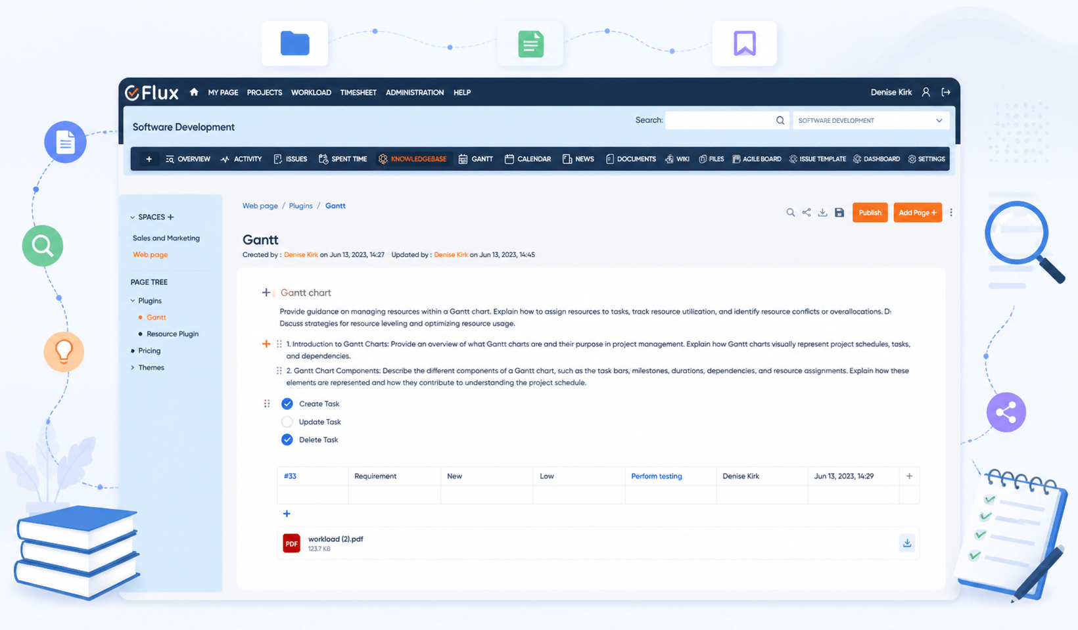1078x630 pixels.
Task: Open the Web page breadcrumb link
Action: click(x=260, y=206)
